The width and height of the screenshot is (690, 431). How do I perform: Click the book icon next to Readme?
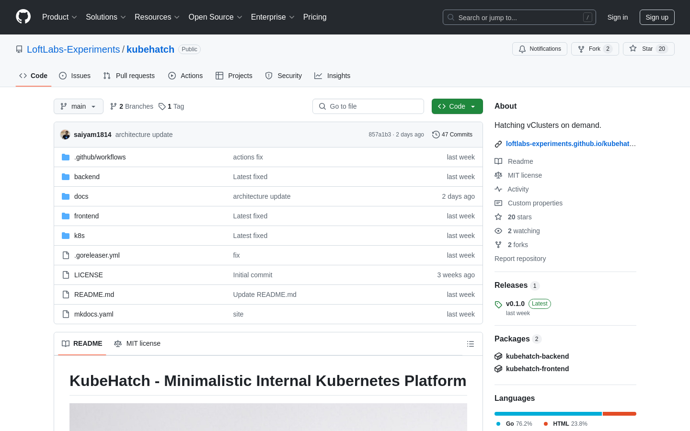click(498, 161)
